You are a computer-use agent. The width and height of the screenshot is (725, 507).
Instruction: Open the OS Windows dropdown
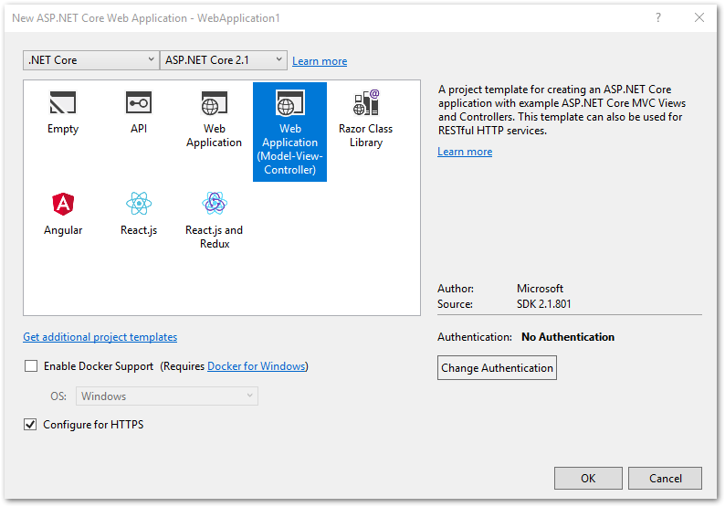(x=167, y=396)
